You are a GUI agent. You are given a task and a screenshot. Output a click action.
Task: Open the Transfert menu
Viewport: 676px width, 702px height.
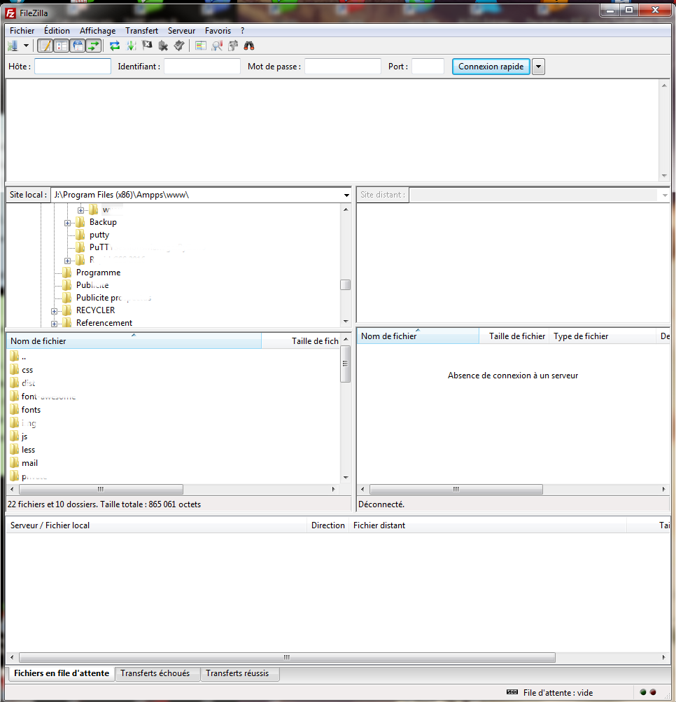coord(141,30)
